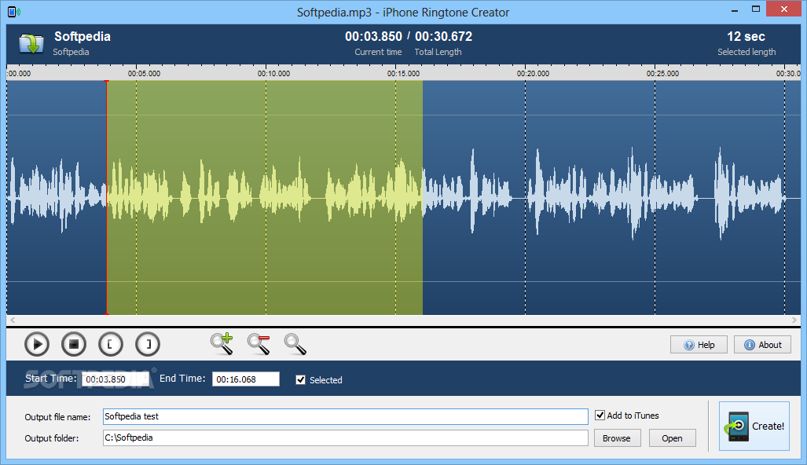Click the Output folder path field
The image size is (807, 465).
(x=345, y=438)
